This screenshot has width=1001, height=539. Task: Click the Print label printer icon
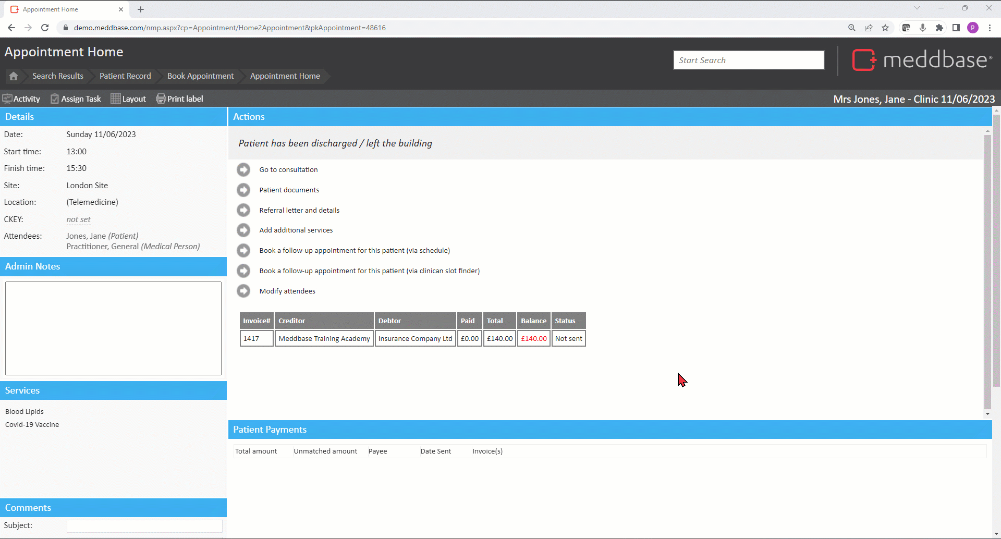coord(161,99)
